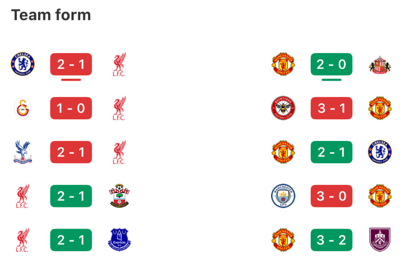The width and height of the screenshot is (403, 268).
Task: Open Liverpool 2 - 1 Everton score
Action: point(71,240)
